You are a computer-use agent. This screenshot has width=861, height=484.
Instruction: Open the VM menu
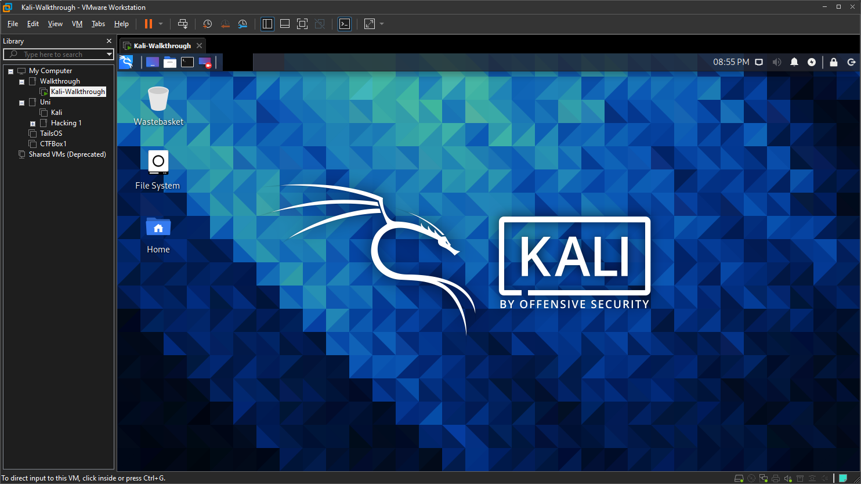pyautogui.click(x=77, y=24)
